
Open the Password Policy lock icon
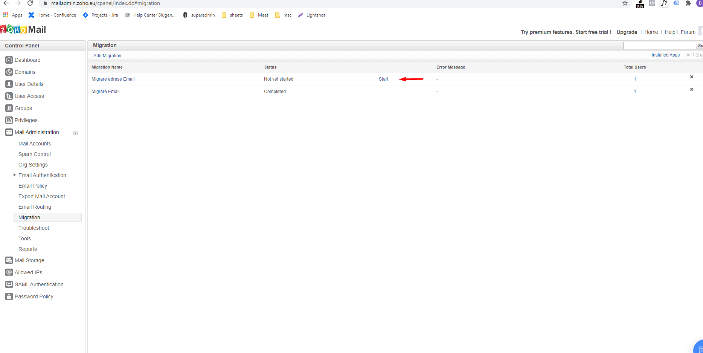point(9,296)
